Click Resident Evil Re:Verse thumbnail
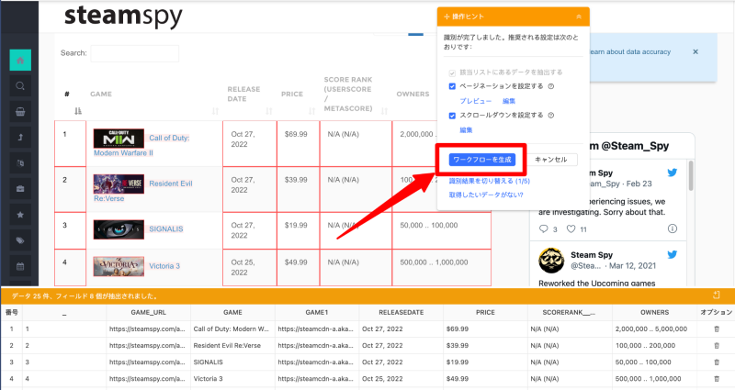 tap(119, 184)
